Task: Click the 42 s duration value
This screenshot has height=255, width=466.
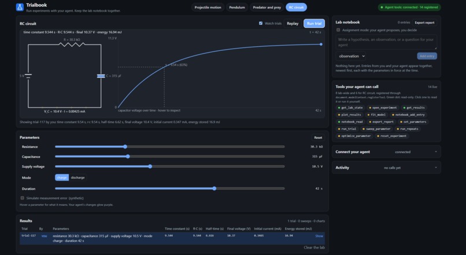Action: point(319,189)
